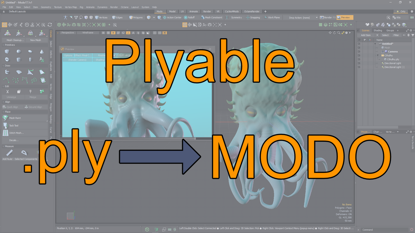Select the Text primitive tool
Screen dimensions: 415x233
coord(42,59)
